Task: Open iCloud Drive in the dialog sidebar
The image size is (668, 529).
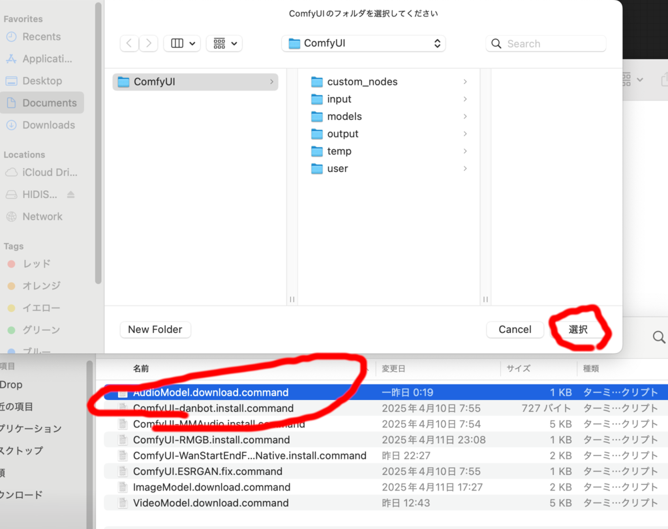Action: tap(41, 173)
